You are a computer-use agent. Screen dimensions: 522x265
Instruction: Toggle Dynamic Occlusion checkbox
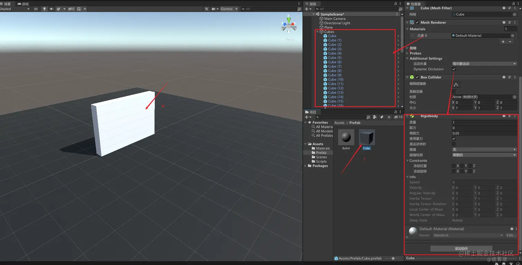tap(454, 69)
